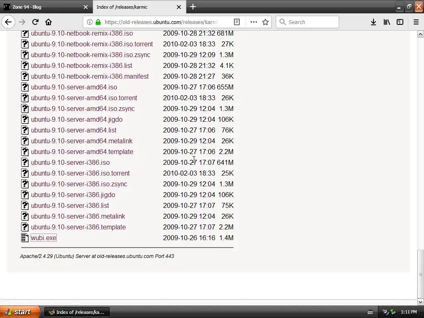Open ubuntu-9.10-server-i386.template link
Viewport: 424px width, 318px height.
[78, 227]
